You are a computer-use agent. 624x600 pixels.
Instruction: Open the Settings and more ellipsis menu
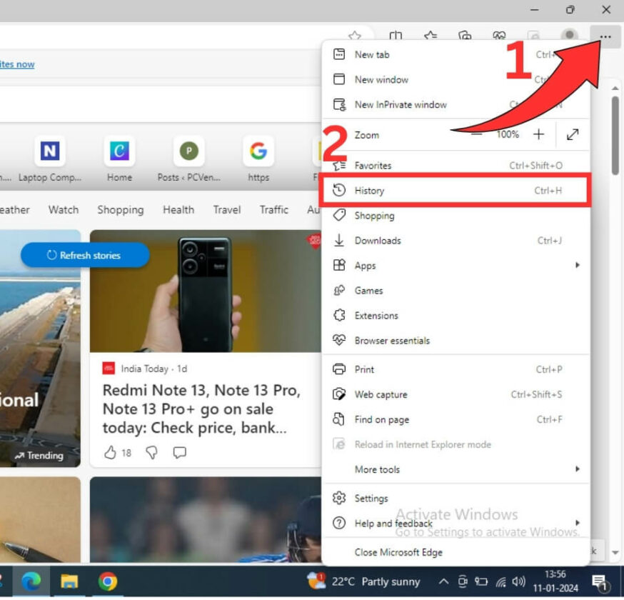coord(605,36)
